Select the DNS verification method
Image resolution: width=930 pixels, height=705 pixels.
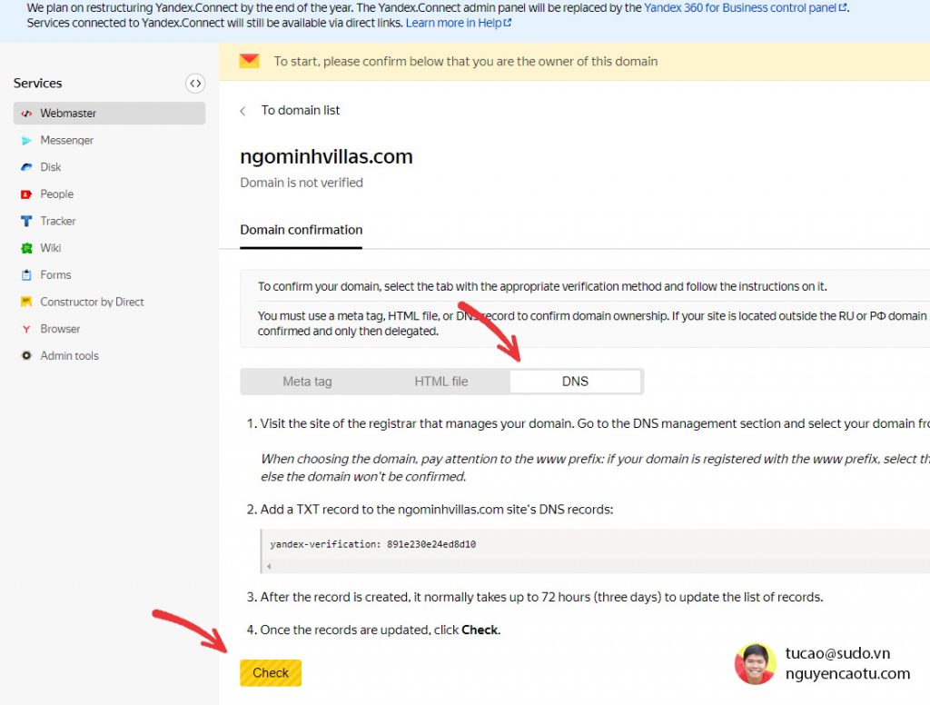tap(575, 382)
